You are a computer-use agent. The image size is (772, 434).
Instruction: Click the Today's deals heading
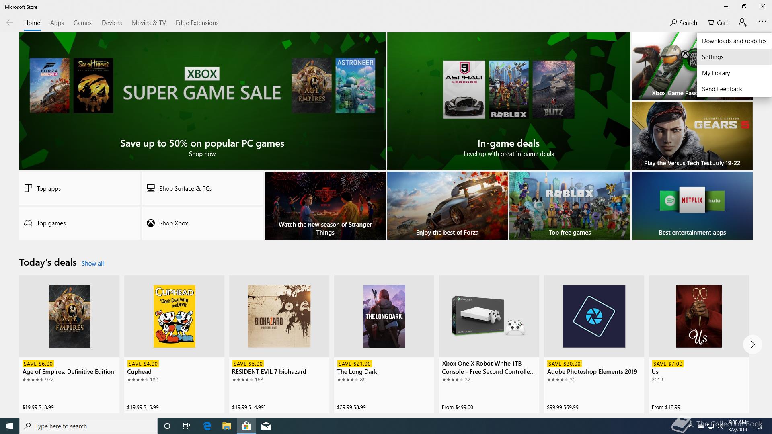tap(48, 262)
